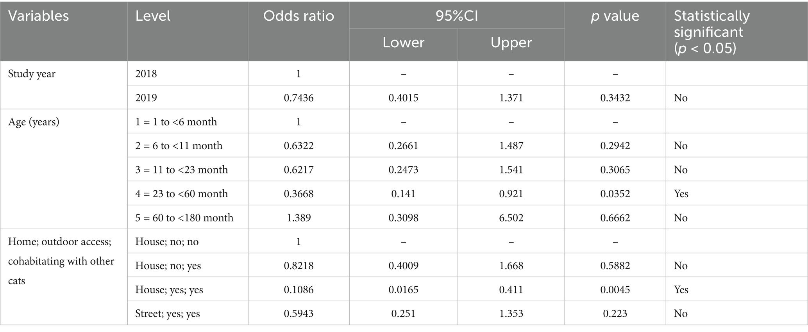Select the 'Age (years)' variable cell

pos(34,122)
